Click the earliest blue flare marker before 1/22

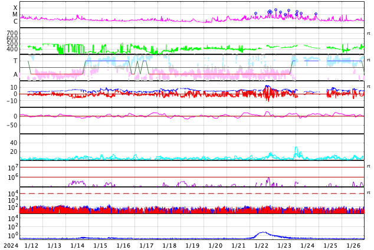(x=255, y=14)
